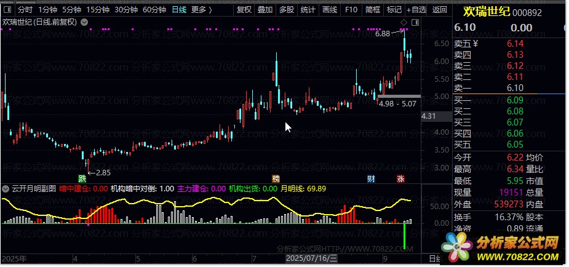Select the 卖二 price 6.11
The image size is (569, 267).
[515, 77]
